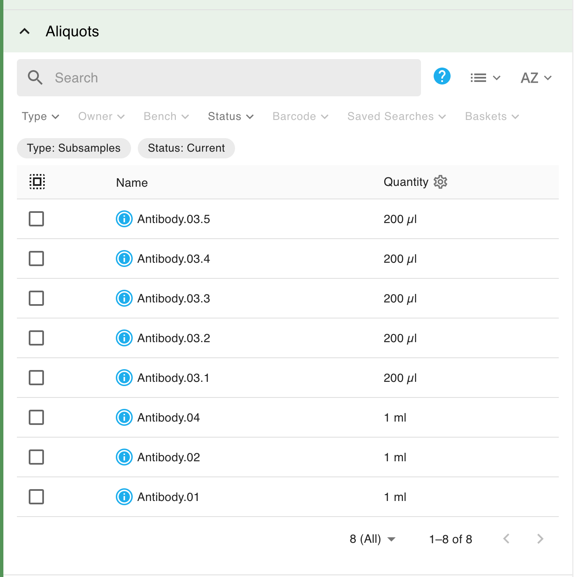This screenshot has height=577, width=574.
Task: Select the Antibody.02 name
Action: [169, 457]
